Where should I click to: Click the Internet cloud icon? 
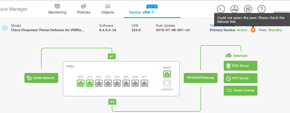click(229, 55)
